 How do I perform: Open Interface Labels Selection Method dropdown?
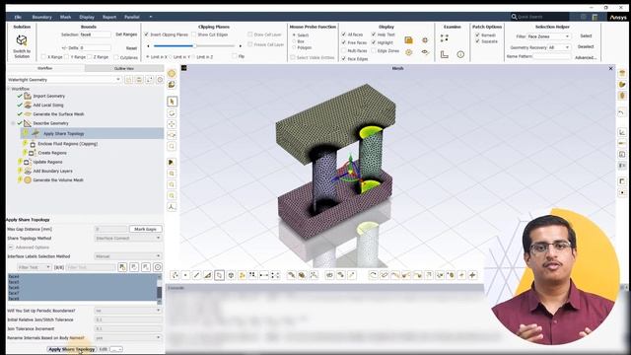tap(128, 256)
